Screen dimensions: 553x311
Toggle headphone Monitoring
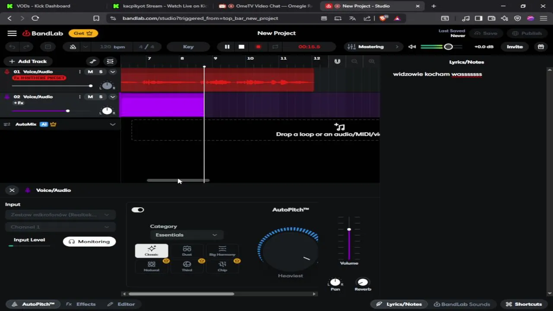[x=89, y=241]
